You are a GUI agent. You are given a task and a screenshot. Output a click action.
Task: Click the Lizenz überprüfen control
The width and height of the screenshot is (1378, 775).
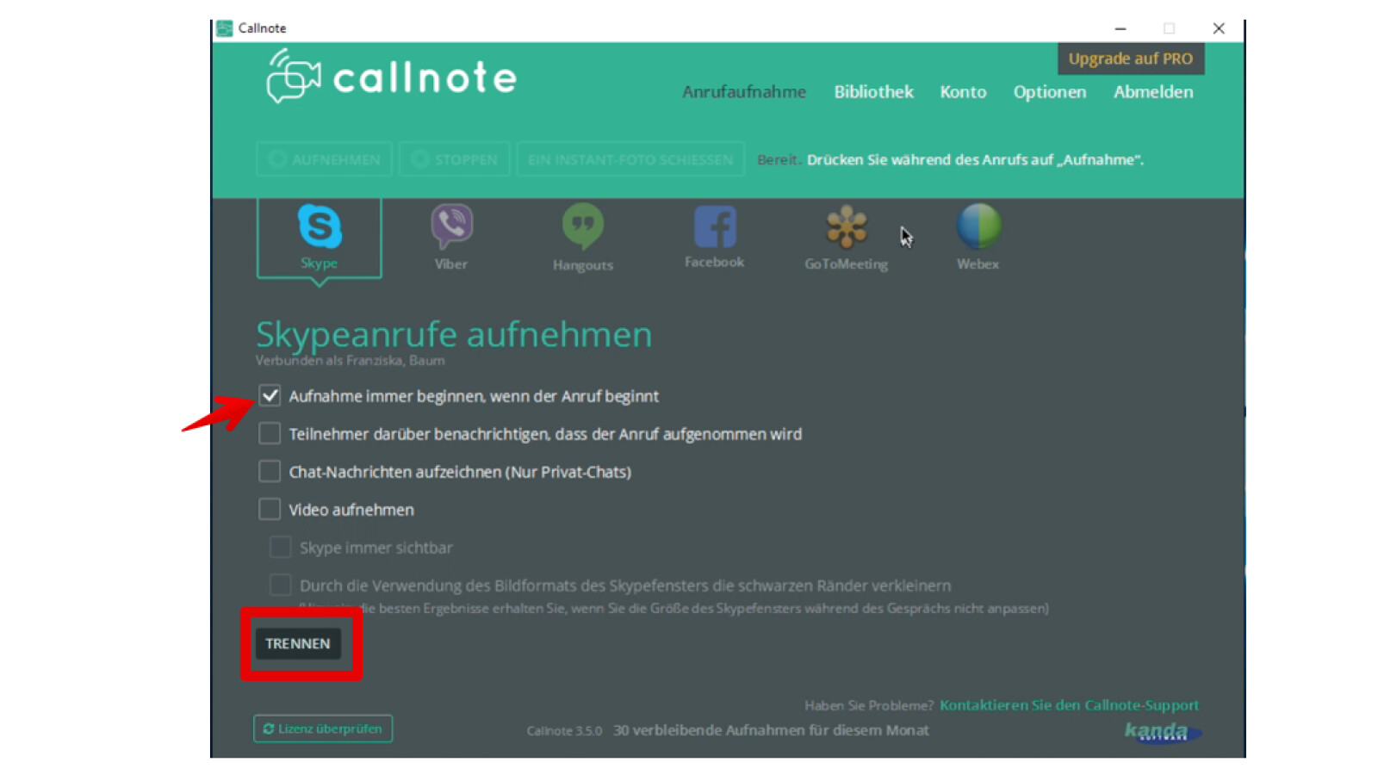point(322,728)
